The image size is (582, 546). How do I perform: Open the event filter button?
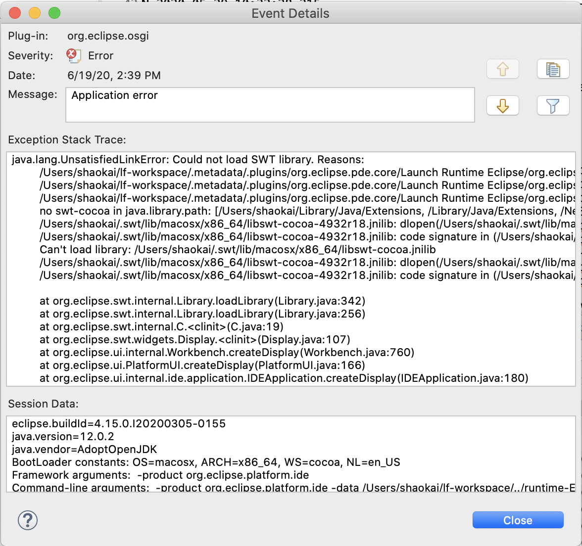coord(553,106)
